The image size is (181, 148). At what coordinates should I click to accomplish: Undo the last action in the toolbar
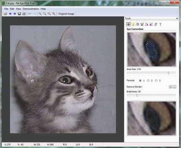(30, 14)
